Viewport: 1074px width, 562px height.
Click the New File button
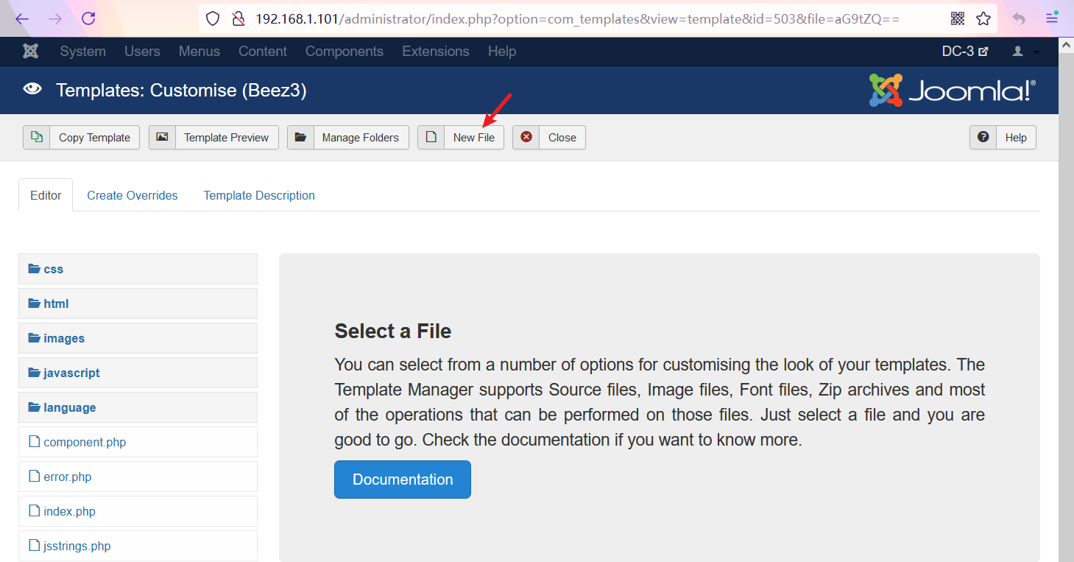[x=461, y=137]
